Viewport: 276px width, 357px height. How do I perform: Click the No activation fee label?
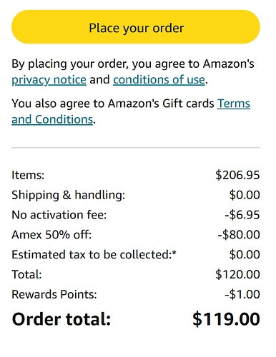(59, 215)
